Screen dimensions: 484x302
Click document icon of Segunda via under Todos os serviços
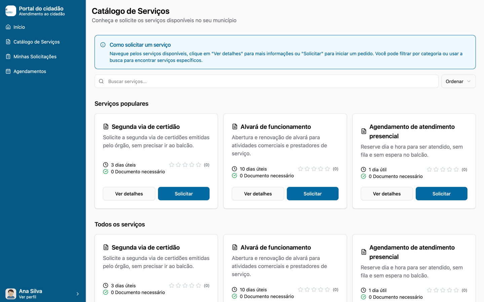(x=106, y=247)
